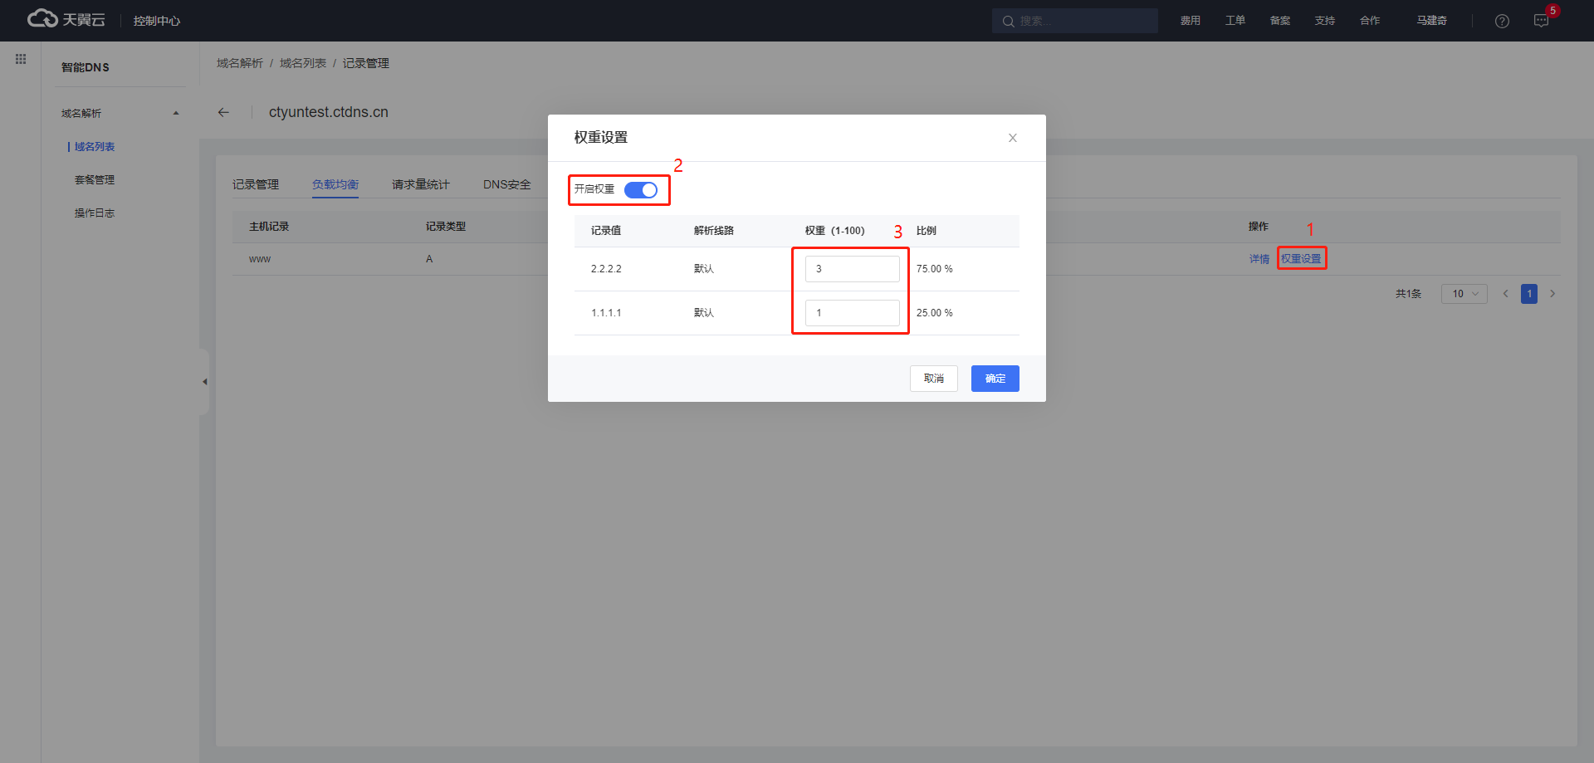Go back with the left arrow icon

click(x=223, y=112)
